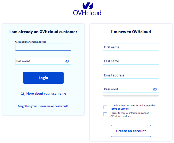Click the password strength indicator bar
The height and width of the screenshot is (143, 174).
(x=131, y=95)
